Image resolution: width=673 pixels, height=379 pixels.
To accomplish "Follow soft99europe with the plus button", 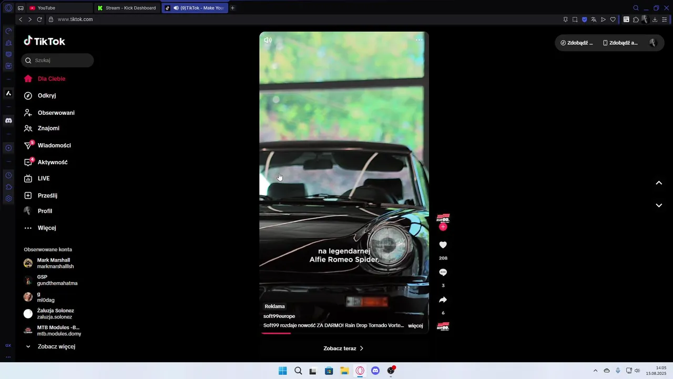I will (x=443, y=227).
